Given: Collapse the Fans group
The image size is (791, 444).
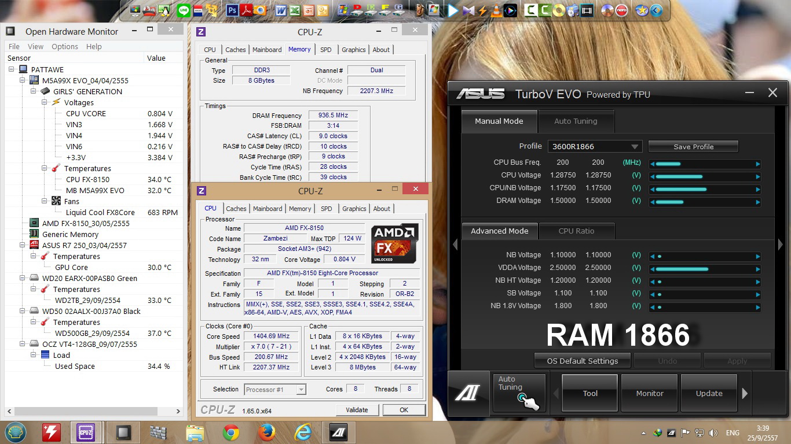Looking at the screenshot, I should 45,201.
